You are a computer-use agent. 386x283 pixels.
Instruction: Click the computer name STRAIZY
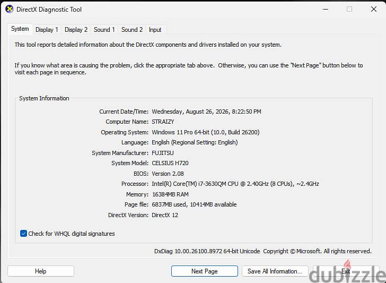[163, 122]
